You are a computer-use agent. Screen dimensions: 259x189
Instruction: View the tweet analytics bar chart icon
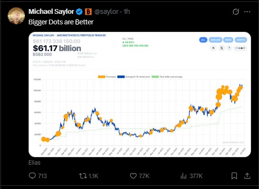pos(191,176)
